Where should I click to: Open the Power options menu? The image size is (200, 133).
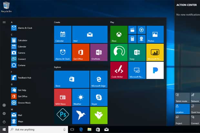point(4,122)
